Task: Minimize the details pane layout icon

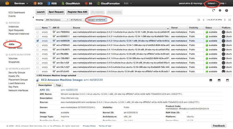Action: pyautogui.click(x=211, y=80)
